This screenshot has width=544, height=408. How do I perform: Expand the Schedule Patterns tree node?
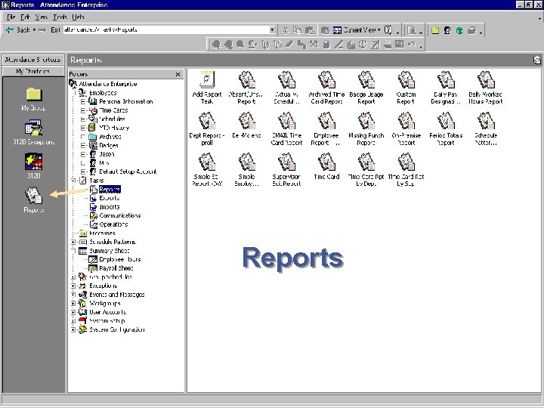pyautogui.click(x=73, y=242)
